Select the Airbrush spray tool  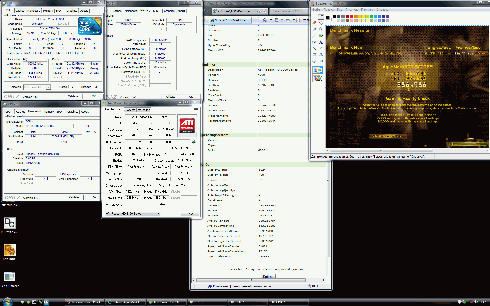[314, 42]
